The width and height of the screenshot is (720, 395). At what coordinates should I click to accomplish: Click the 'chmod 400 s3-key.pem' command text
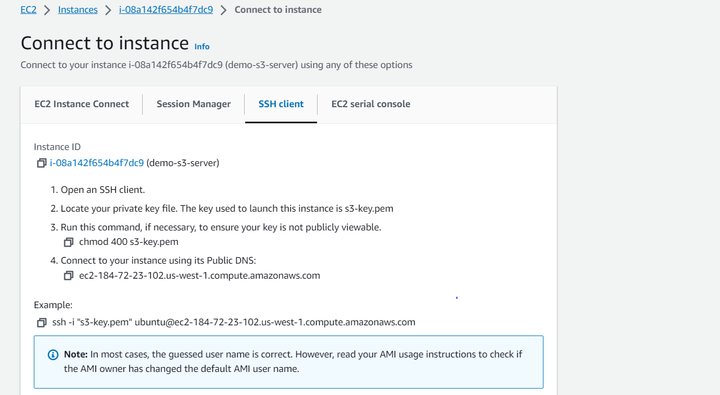coord(129,242)
